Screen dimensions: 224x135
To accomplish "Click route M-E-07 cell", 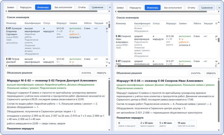I will [170, 61].
